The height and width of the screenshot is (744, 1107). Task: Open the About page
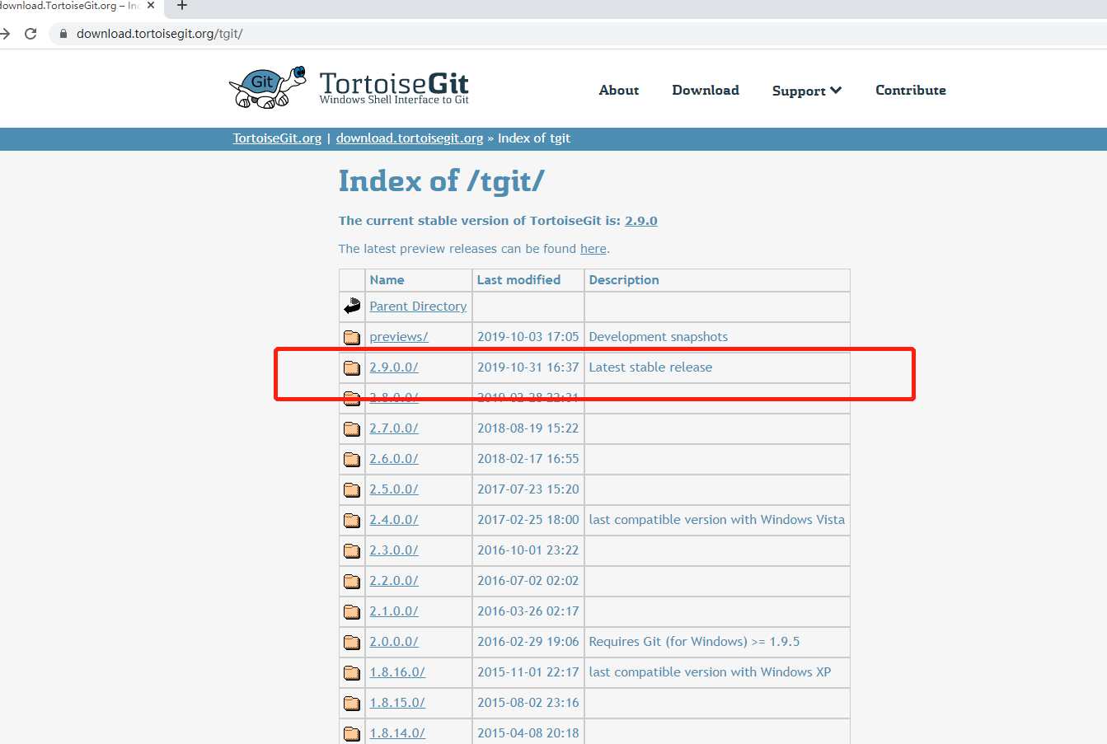619,91
